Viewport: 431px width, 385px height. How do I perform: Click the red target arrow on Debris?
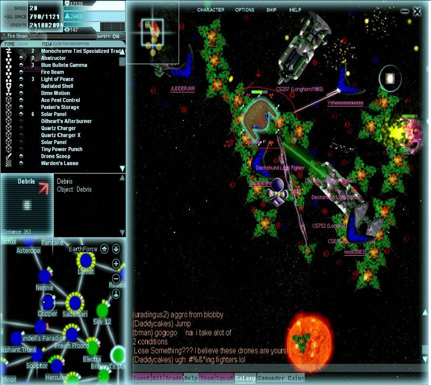(x=43, y=187)
